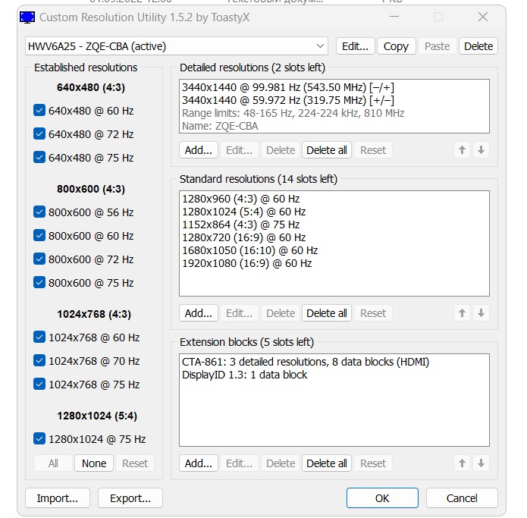Image resolution: width=527 pixels, height=518 pixels.
Task: Disable 1280x1024 @ 75 Hz resolution
Action: 40,439
